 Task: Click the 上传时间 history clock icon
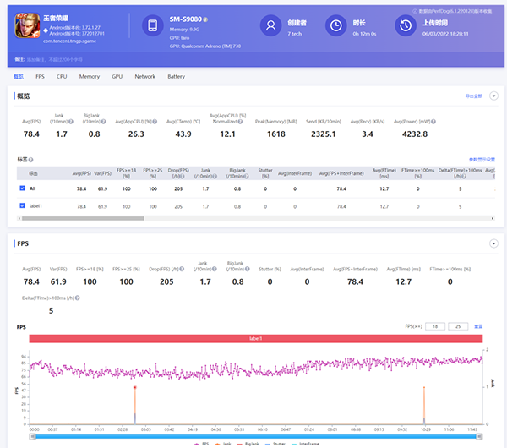pyautogui.click(x=404, y=26)
